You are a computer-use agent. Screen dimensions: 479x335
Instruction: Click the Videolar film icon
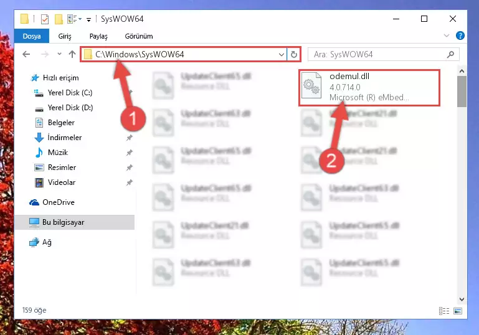pos(39,182)
